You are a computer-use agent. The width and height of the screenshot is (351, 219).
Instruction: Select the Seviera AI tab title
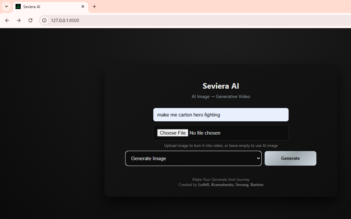tap(32, 6)
